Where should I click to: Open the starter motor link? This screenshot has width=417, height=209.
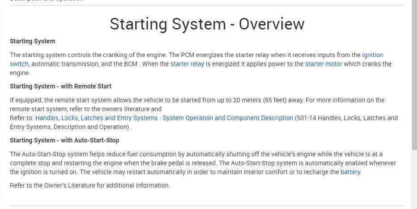click(x=323, y=64)
